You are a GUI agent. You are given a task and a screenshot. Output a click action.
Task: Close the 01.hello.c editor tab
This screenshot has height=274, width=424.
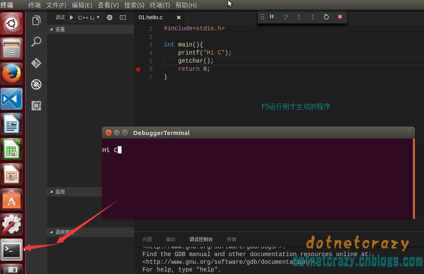(179, 17)
